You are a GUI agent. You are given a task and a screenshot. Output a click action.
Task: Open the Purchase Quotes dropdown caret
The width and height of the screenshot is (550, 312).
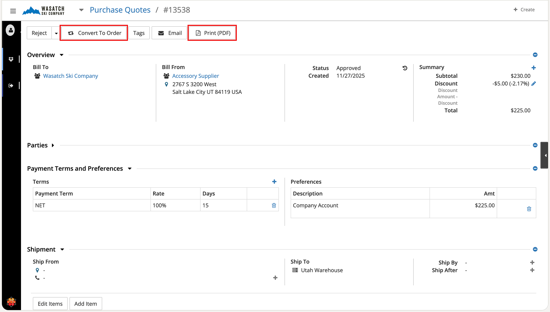pos(81,10)
